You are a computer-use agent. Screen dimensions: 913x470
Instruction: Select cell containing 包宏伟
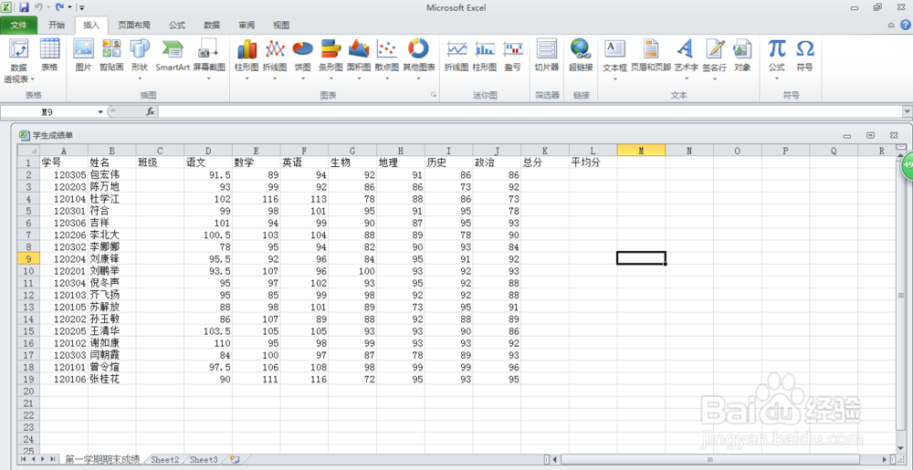(x=111, y=174)
